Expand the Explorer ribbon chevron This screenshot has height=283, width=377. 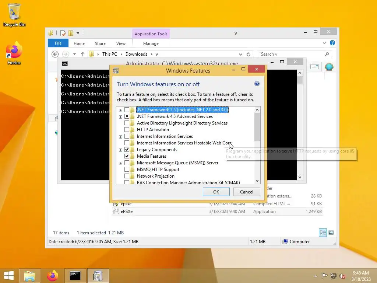tap(324, 43)
